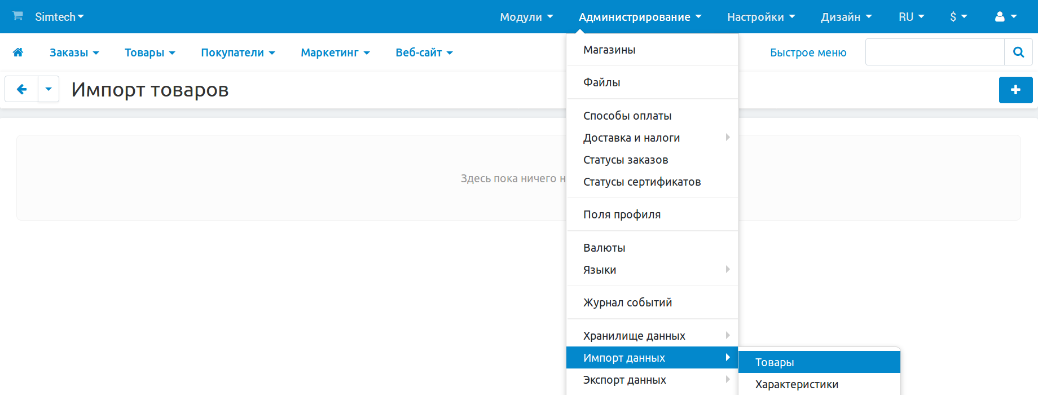
Task: Expand the Заказы menu
Action: (x=74, y=52)
